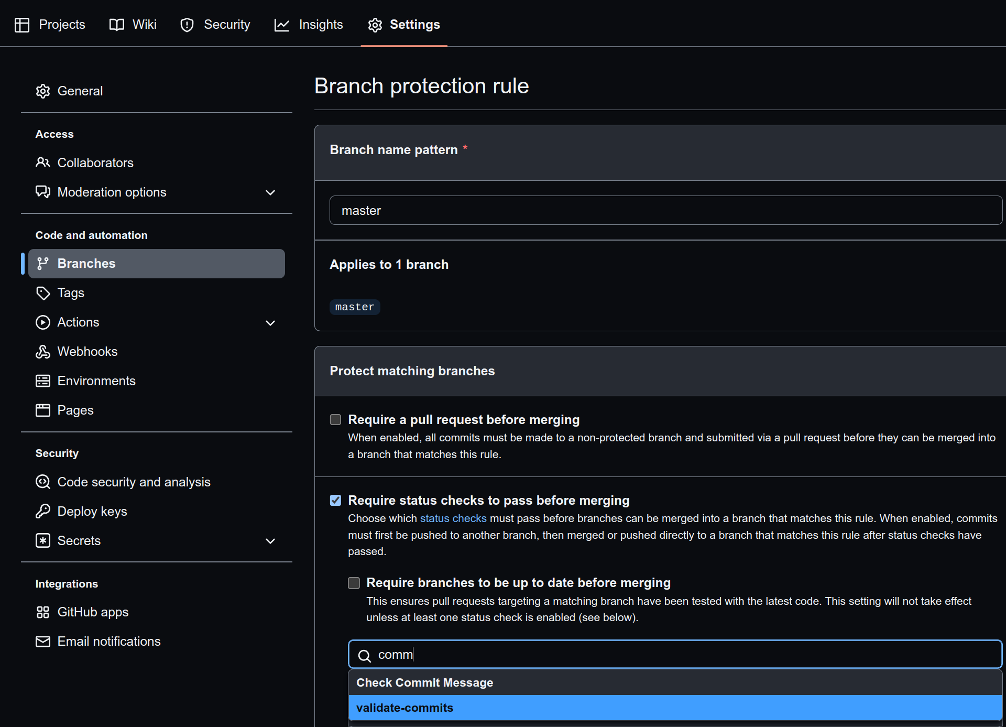
Task: Expand the Actions submenu chevron
Action: click(x=270, y=323)
